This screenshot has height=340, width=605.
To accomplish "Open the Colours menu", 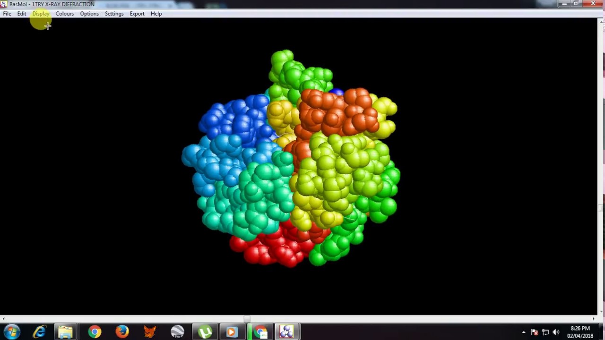I will (65, 14).
